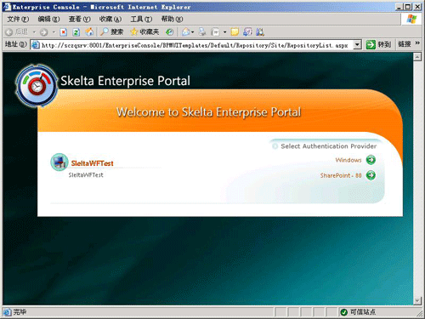
Task: Select Windows authentication provider link
Action: (348, 160)
